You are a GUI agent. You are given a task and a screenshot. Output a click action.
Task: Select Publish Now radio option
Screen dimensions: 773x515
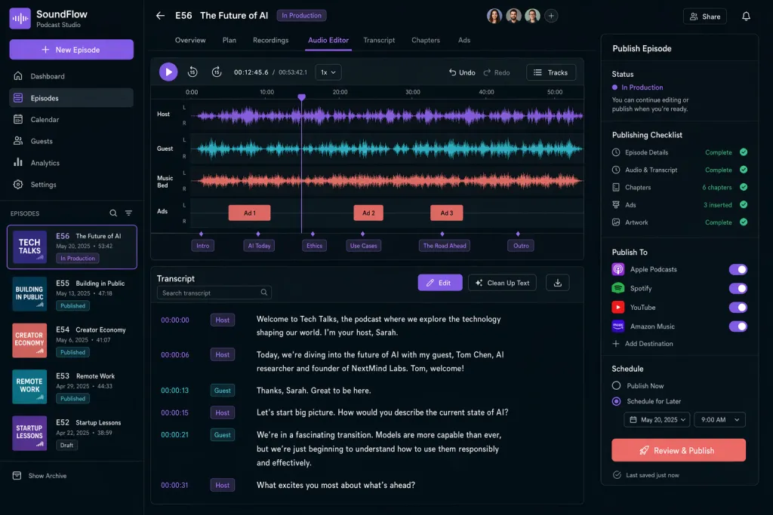click(616, 385)
